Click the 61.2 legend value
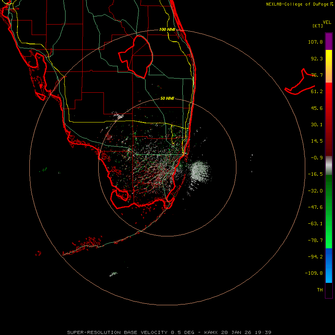The width and height of the screenshot is (335, 335). [x=317, y=92]
